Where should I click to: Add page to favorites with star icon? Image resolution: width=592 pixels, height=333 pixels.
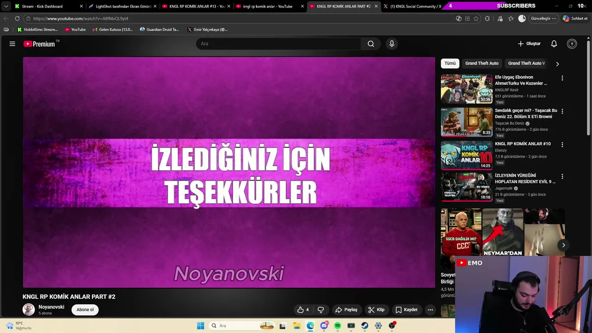pos(476,18)
